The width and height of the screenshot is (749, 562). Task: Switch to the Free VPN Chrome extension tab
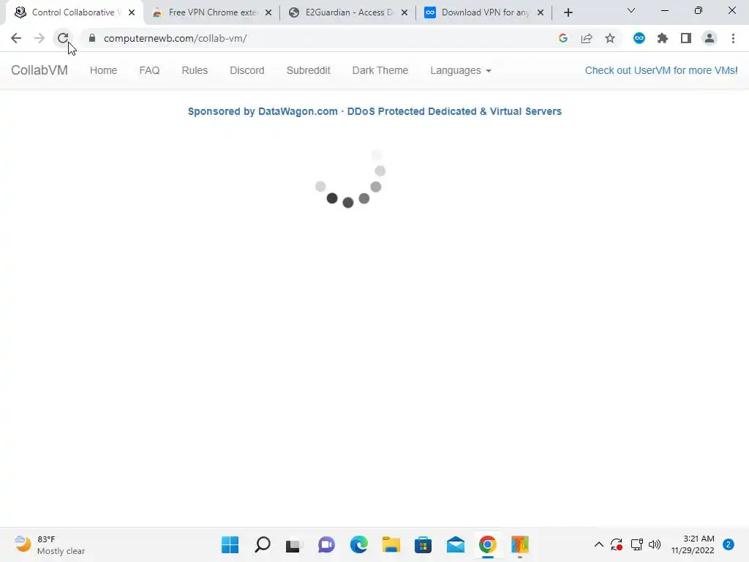212,12
